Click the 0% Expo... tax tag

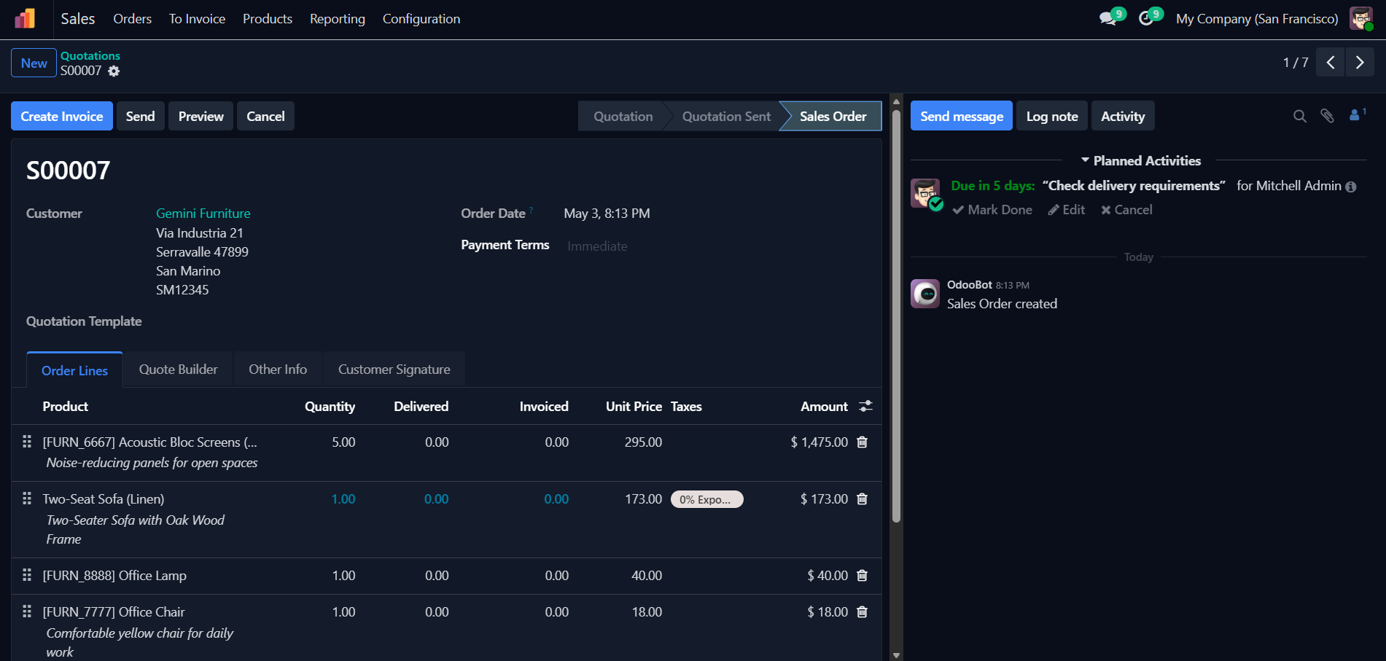(x=706, y=499)
